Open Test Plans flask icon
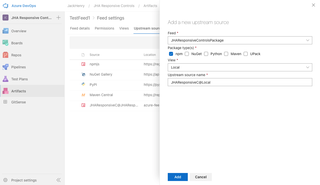This screenshot has height=185, width=320. pos(6,79)
